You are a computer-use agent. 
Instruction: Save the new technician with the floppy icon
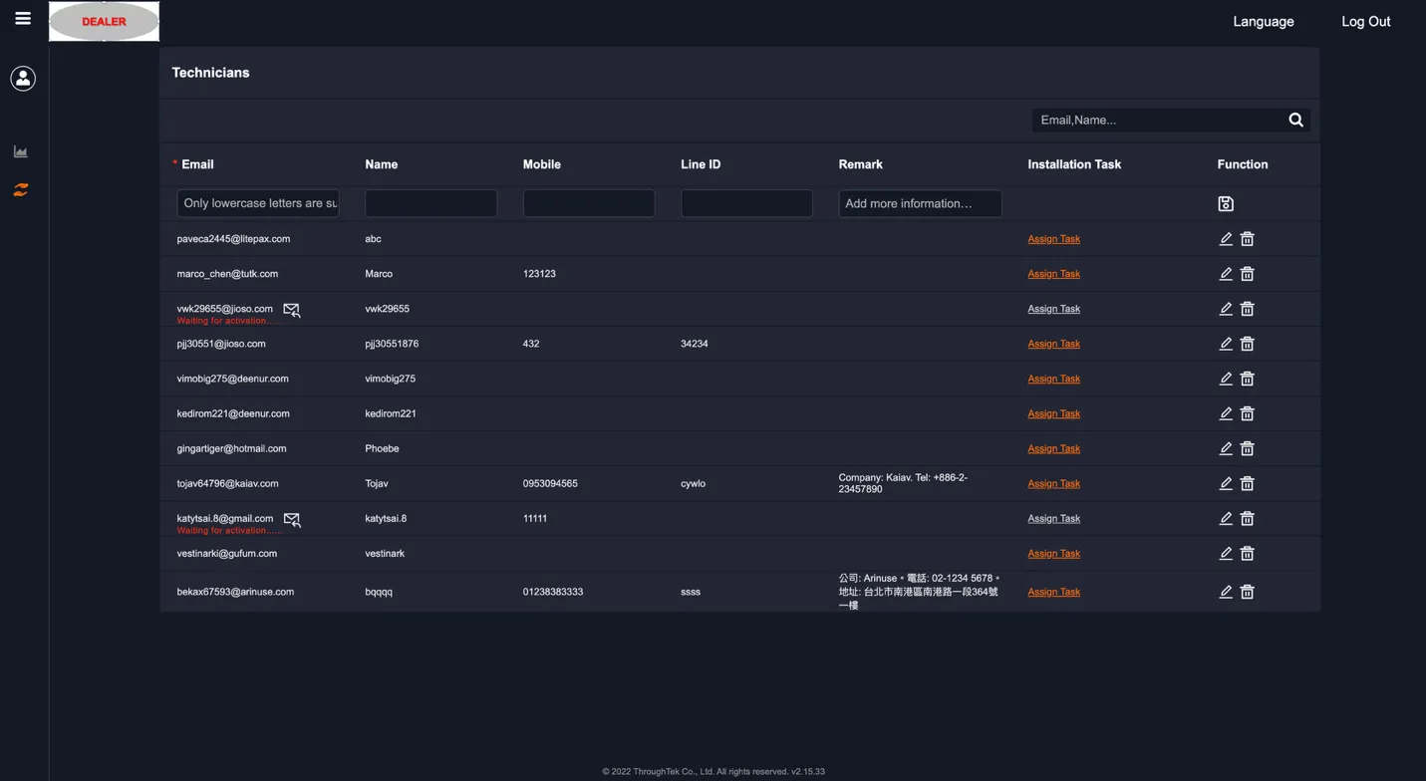(x=1225, y=203)
